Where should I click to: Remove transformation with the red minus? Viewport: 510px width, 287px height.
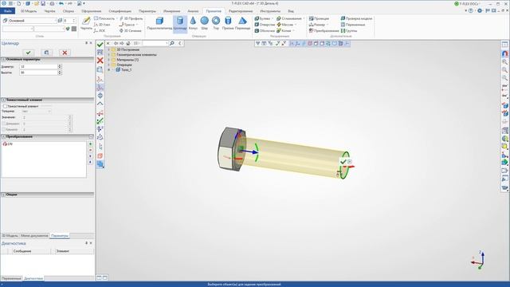click(90, 150)
